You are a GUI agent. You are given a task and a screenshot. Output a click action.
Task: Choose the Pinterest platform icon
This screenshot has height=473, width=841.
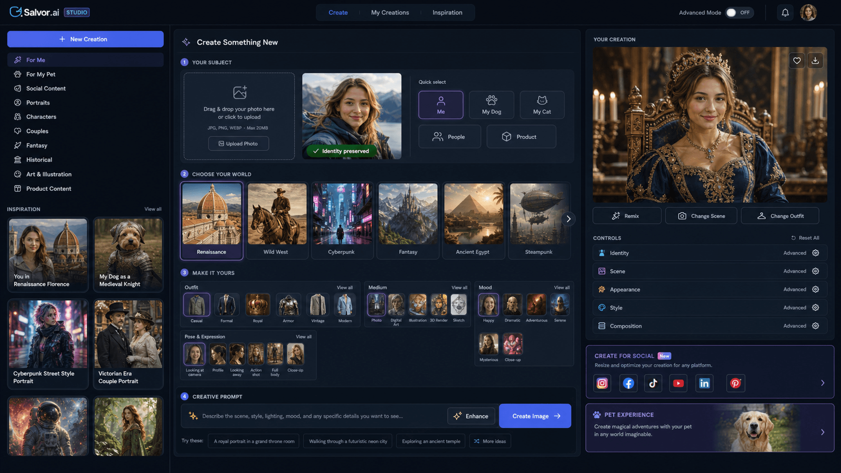pos(735,383)
